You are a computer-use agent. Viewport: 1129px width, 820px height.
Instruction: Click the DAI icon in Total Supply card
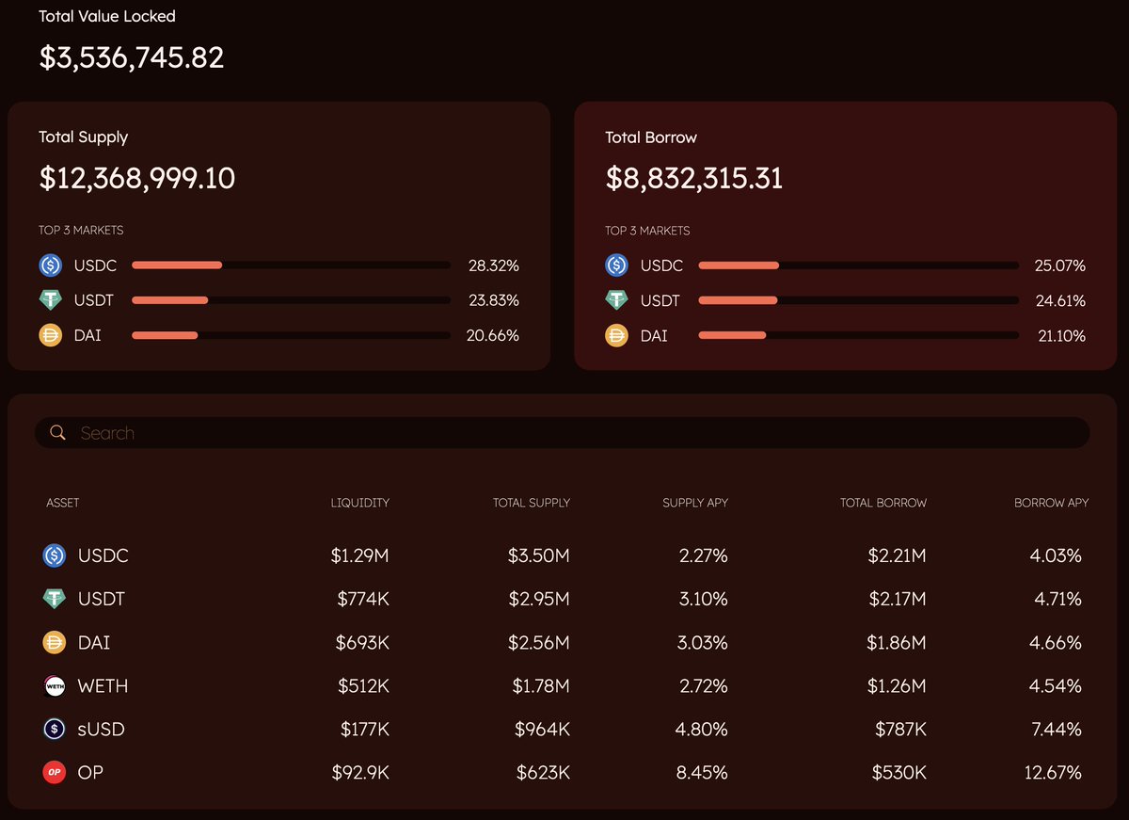click(x=50, y=335)
